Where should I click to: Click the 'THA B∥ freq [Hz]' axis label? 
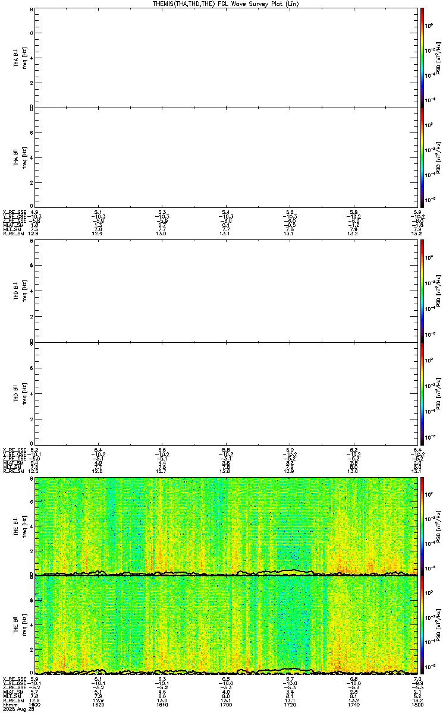coord(21,157)
